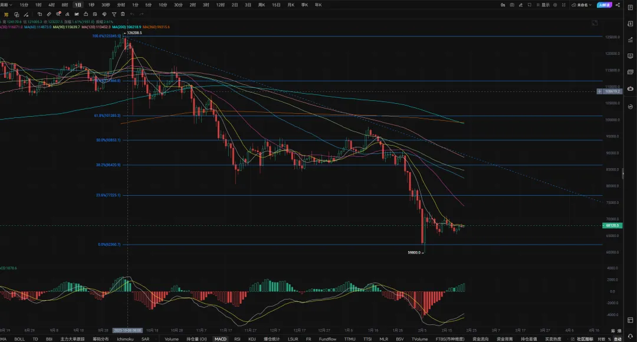Enter fullscreen with the expand icon

pyautogui.click(x=563, y=5)
